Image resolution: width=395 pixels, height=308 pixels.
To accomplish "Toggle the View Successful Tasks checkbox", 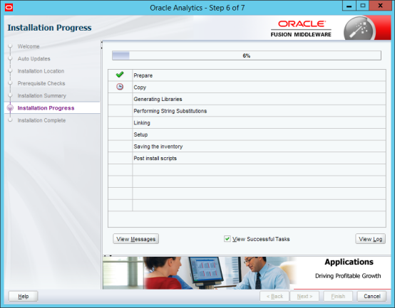I will pos(227,239).
